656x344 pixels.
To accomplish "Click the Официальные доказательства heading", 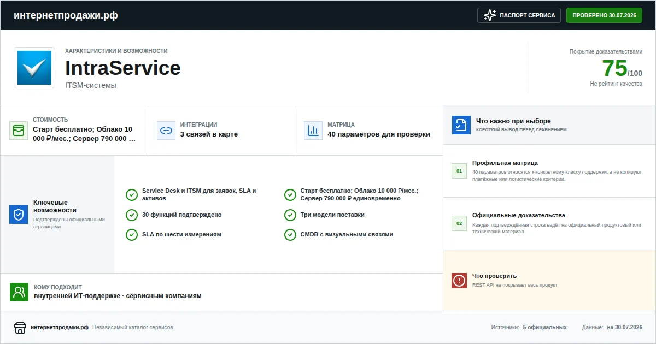I will click(x=519, y=215).
